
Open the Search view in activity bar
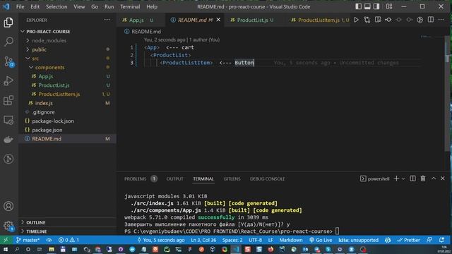[8, 42]
